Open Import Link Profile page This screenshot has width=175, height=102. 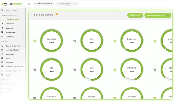tap(12, 50)
